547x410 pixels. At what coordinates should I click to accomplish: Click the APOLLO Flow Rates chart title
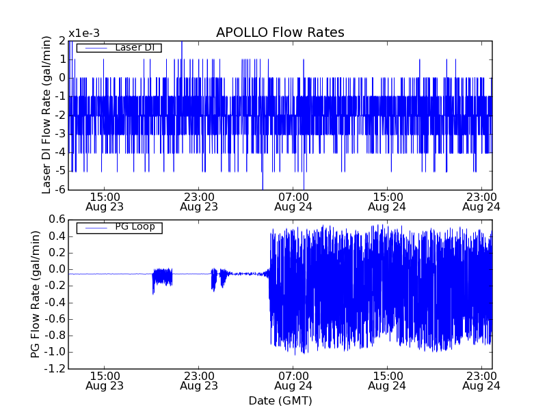pos(280,33)
